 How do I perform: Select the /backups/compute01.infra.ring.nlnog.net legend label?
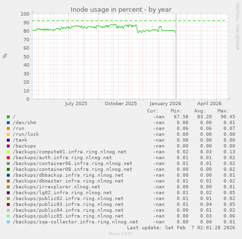(70, 152)
